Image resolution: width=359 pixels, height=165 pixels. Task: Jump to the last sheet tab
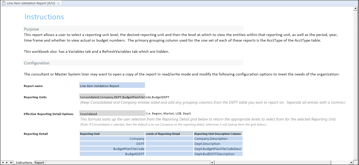click(x=11, y=162)
